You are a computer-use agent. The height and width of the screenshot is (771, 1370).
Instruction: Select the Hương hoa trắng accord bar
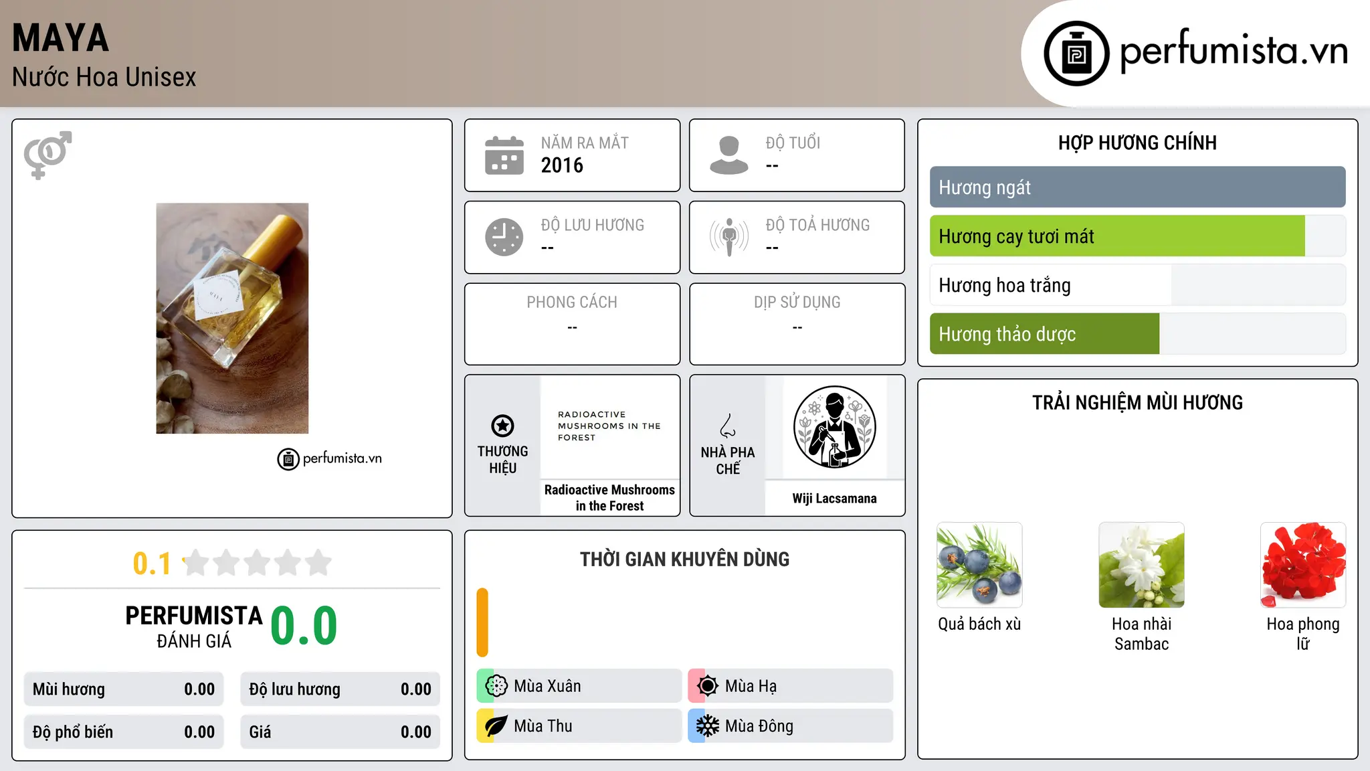[1137, 285]
